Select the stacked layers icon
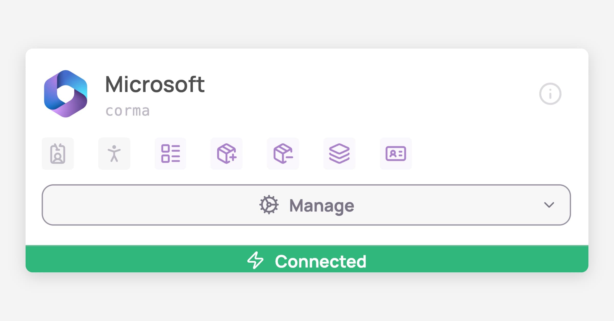Viewport: 614px width, 321px height. click(x=339, y=154)
